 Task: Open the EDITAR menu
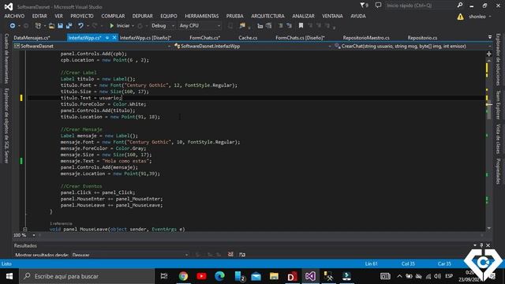pyautogui.click(x=39, y=16)
